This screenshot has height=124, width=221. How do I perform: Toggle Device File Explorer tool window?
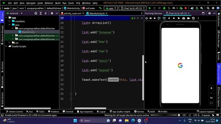pos(219,97)
